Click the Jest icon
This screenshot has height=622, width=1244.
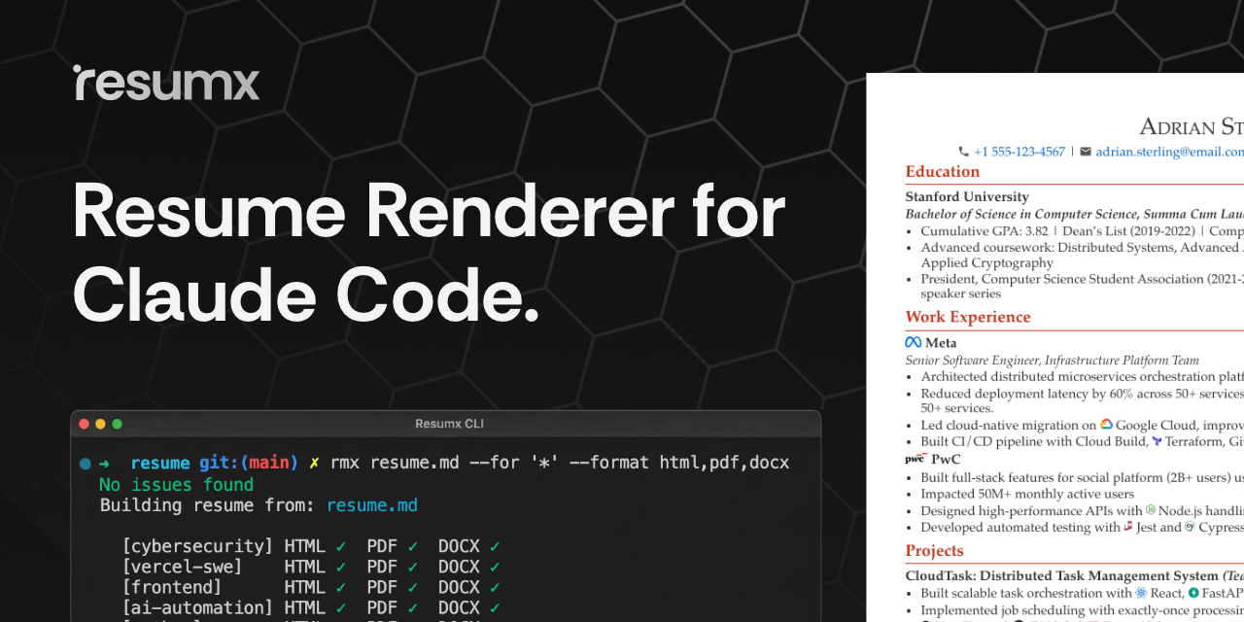click(x=1128, y=527)
